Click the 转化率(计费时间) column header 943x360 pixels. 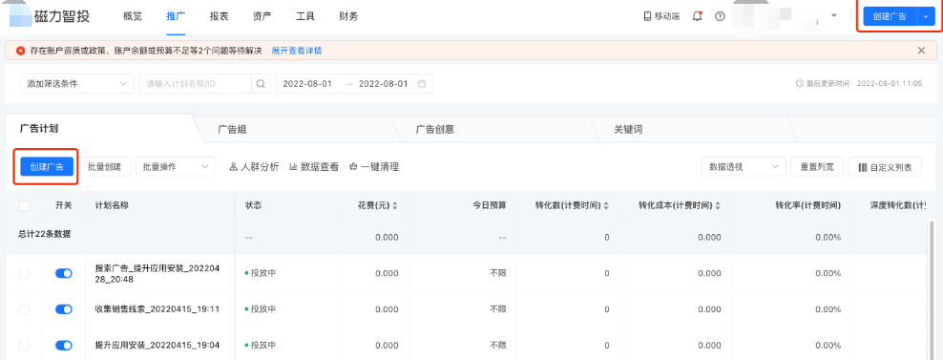807,206
